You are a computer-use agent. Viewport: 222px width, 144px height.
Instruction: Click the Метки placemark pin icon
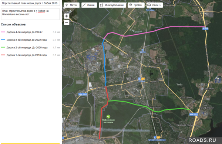tap(67, 5)
